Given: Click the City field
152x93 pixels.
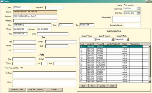Looking at the screenshot, I should tap(32, 25).
